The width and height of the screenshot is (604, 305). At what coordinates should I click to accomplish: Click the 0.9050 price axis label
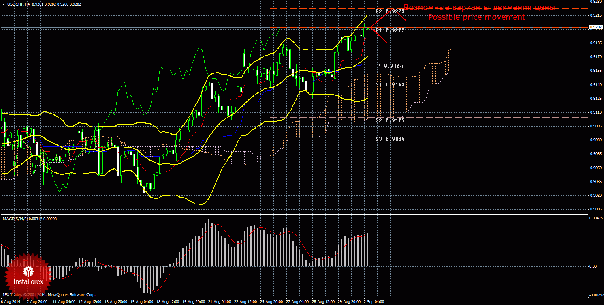coord(595,168)
